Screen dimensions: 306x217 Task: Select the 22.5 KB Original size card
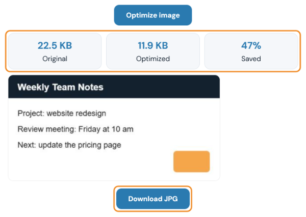pos(55,51)
